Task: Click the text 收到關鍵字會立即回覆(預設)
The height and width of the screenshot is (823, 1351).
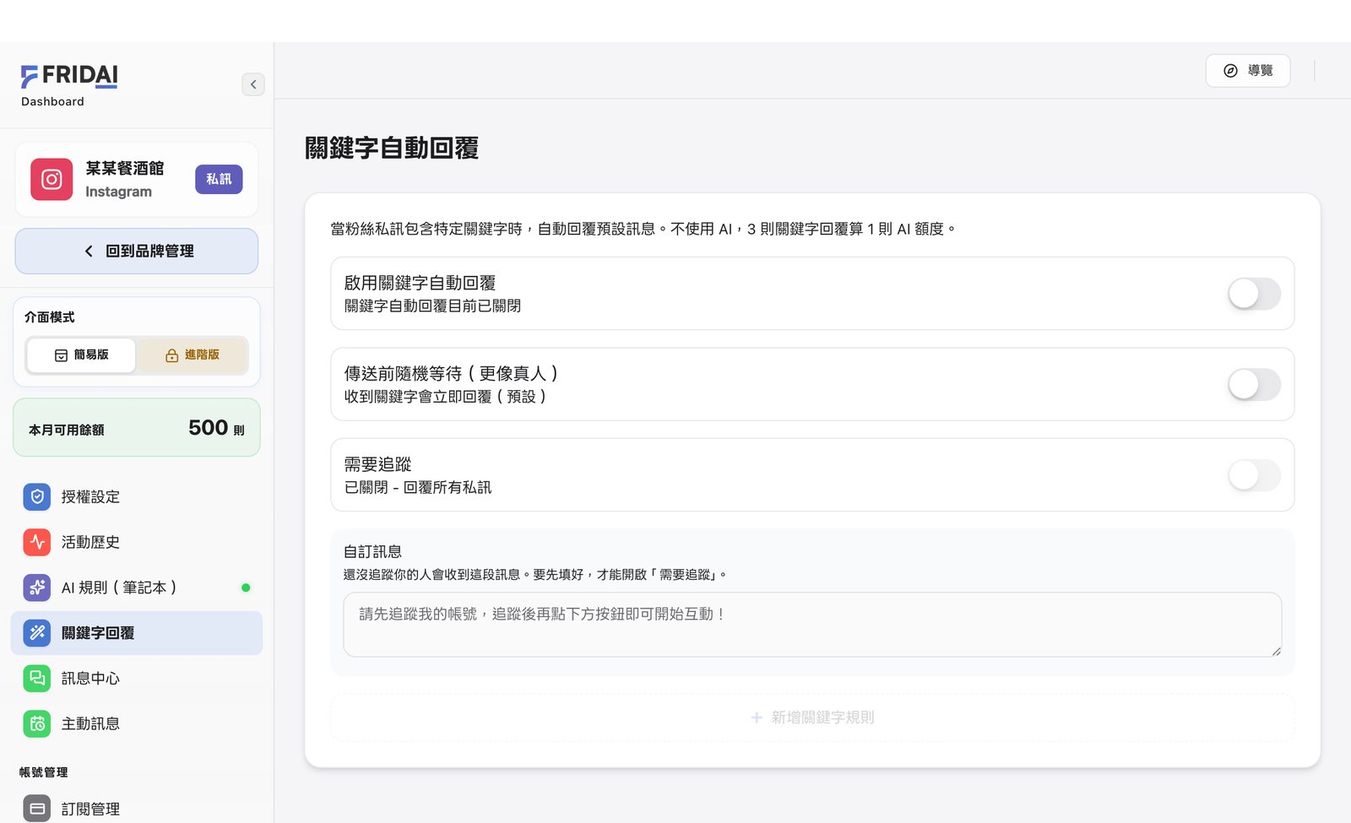Action: pyautogui.click(x=445, y=396)
